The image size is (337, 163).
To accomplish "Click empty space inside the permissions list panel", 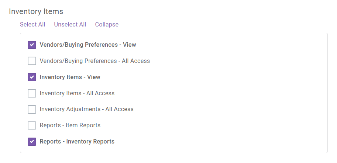I will tap(236, 93).
